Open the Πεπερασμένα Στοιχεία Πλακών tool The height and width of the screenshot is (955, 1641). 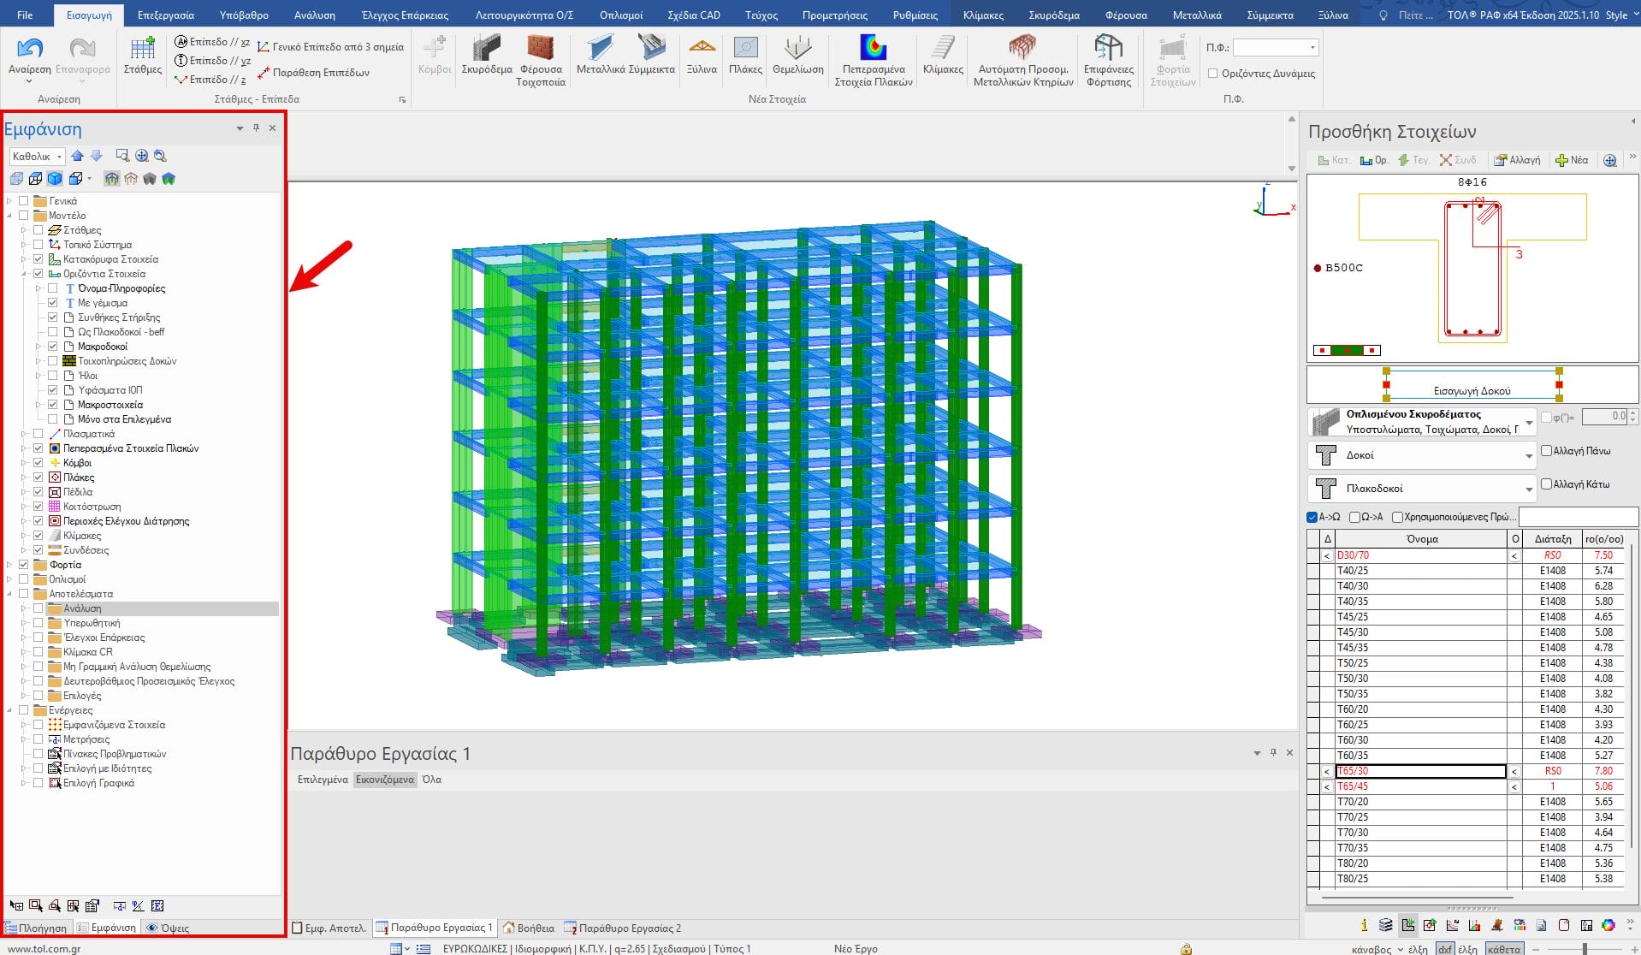coord(873,49)
